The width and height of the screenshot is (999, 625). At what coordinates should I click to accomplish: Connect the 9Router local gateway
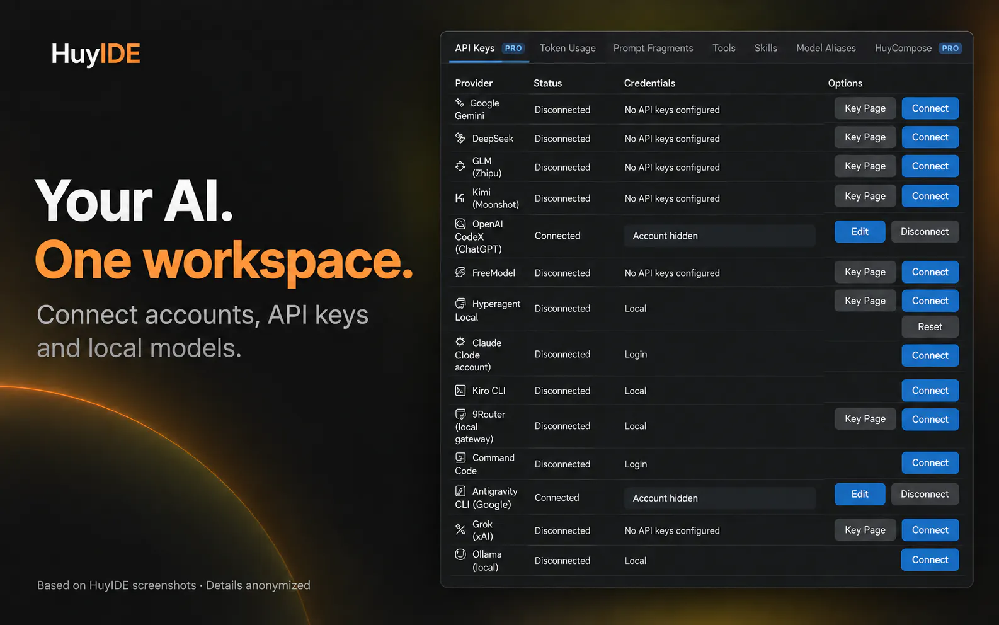pos(930,420)
